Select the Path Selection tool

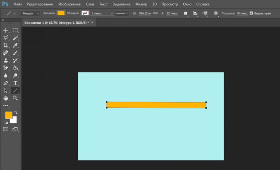coord(5,91)
